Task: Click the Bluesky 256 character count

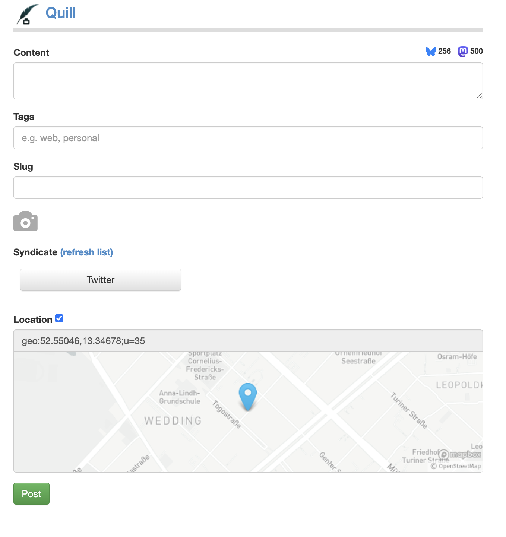Action: click(444, 51)
